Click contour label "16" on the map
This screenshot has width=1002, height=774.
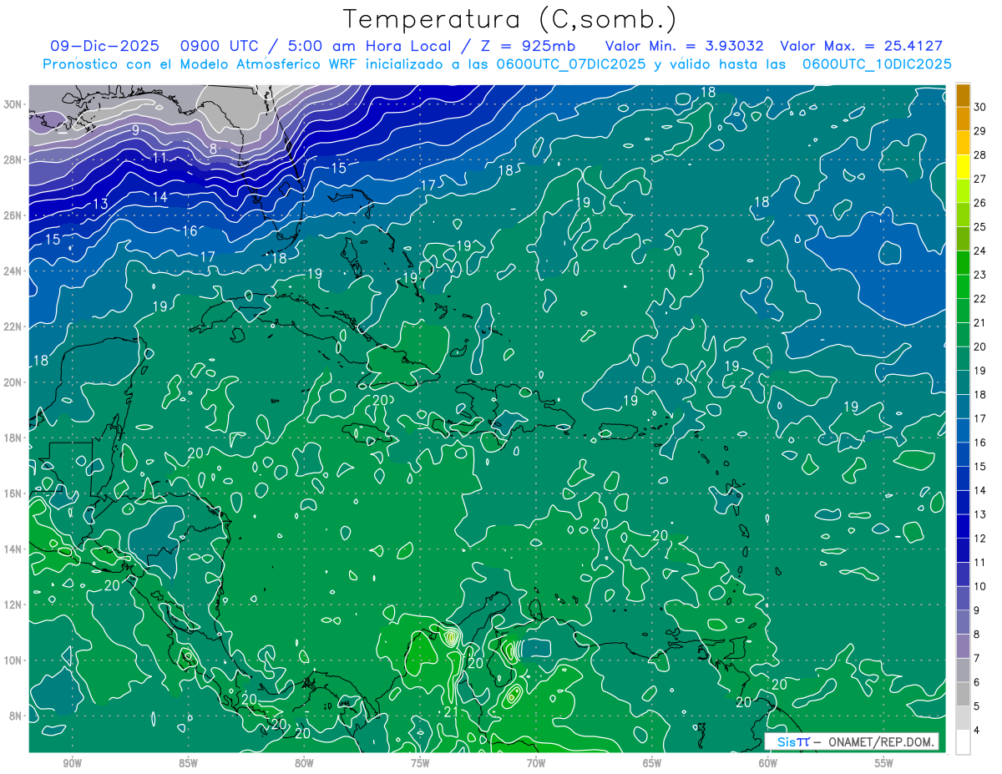coord(190,231)
